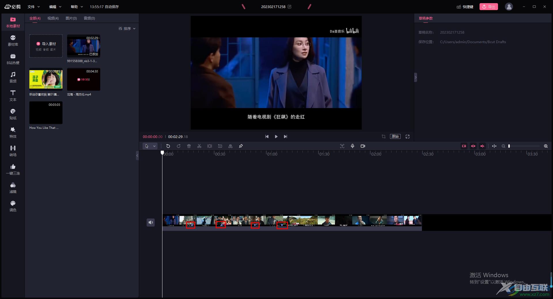
Task: Open the user account avatar
Action: (509, 7)
